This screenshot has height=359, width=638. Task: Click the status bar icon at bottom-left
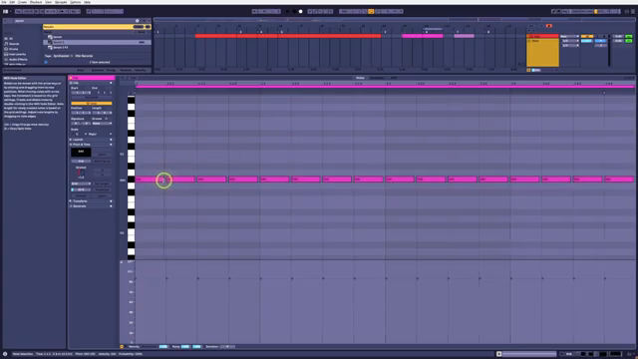click(5, 354)
